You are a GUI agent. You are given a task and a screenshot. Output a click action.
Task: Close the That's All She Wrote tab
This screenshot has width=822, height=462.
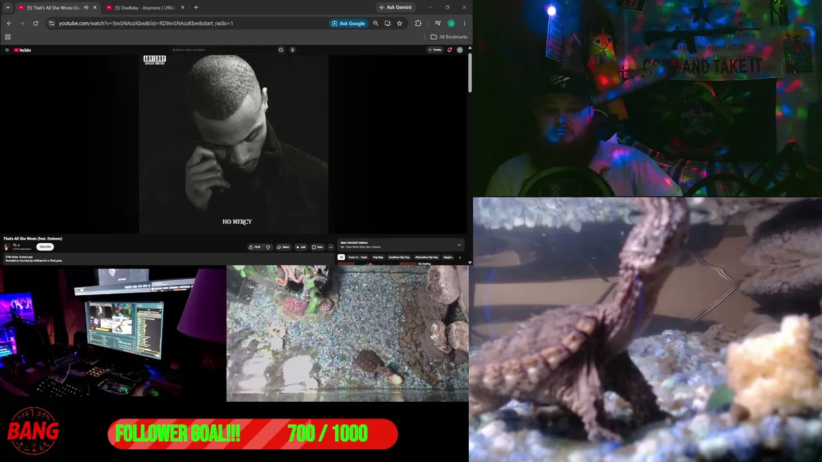point(94,8)
